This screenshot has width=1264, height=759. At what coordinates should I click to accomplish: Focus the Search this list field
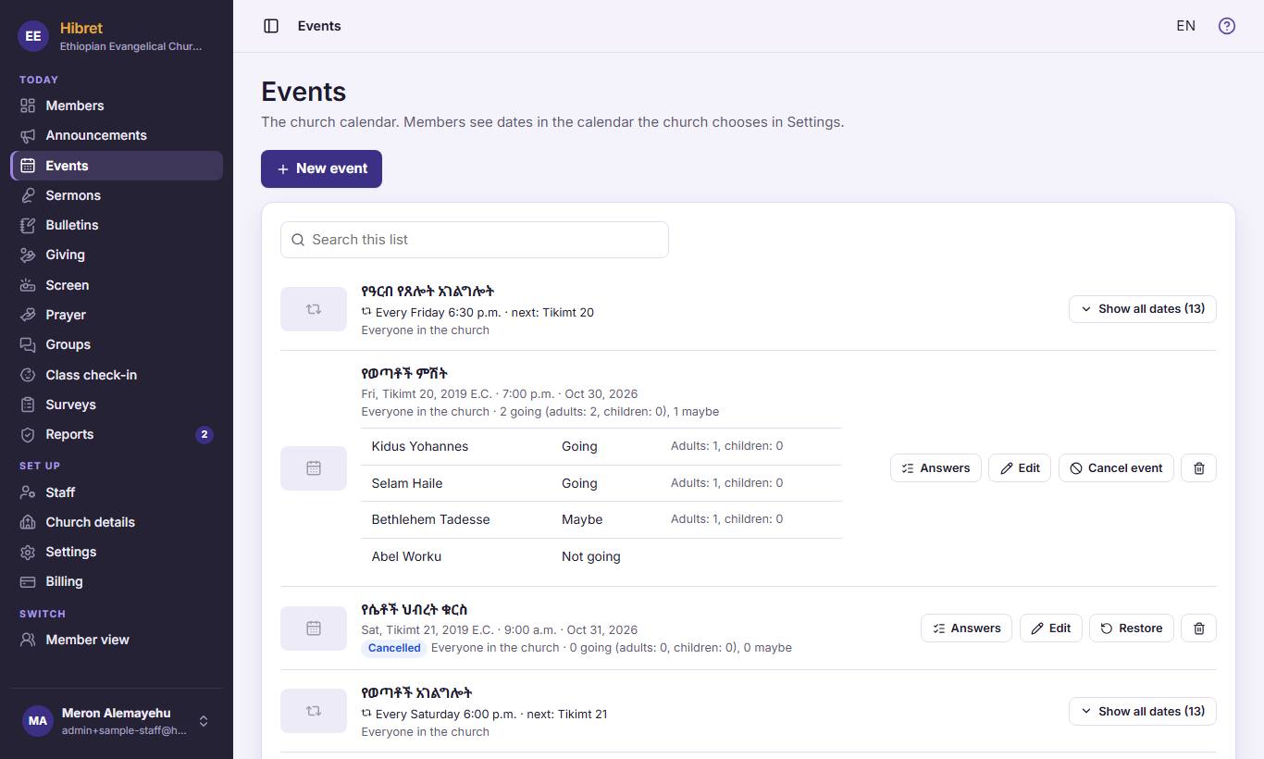(x=474, y=240)
